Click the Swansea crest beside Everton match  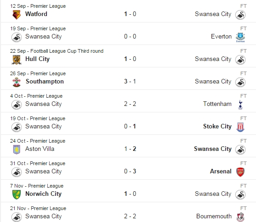click(x=17, y=37)
